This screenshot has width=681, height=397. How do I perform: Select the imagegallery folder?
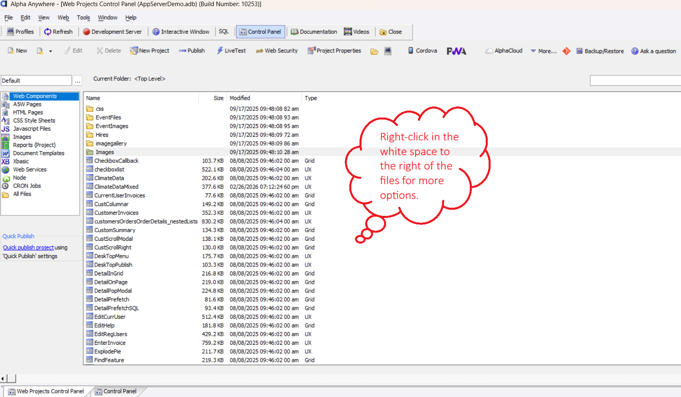111,144
